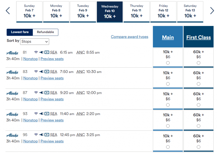
Task: Select Main fare for the 6:15 am flight
Action: [x=168, y=63]
